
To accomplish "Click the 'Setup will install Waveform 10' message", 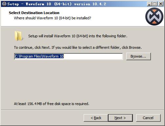I will pyautogui.click(x=78, y=36).
